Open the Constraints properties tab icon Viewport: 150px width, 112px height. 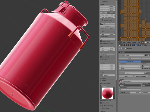tap(133, 45)
